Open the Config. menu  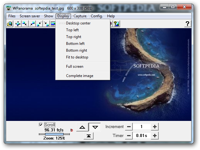click(97, 16)
